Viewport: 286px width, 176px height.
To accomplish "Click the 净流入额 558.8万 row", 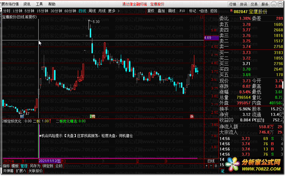I will coord(251,127).
